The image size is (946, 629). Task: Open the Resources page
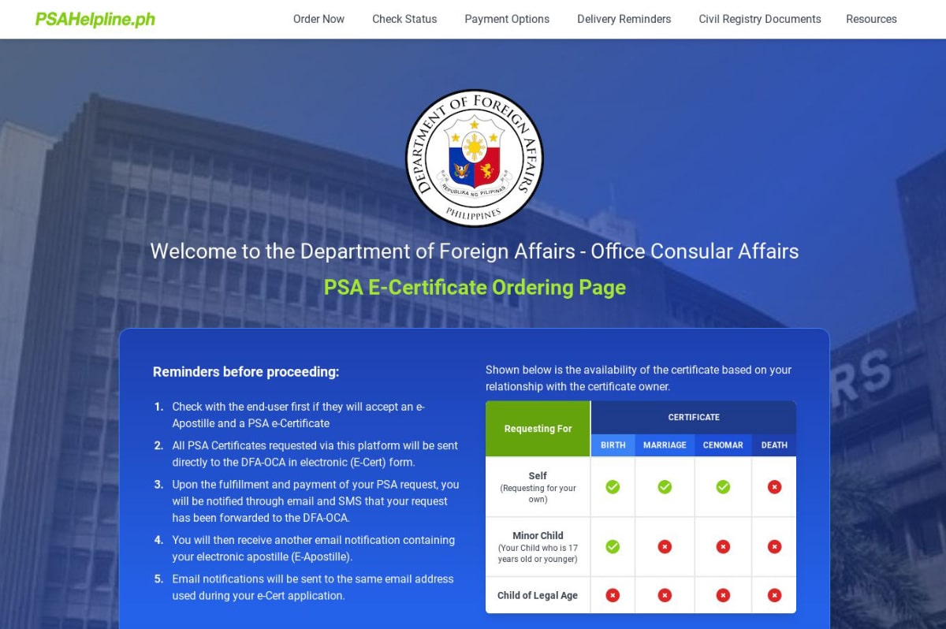(x=871, y=19)
